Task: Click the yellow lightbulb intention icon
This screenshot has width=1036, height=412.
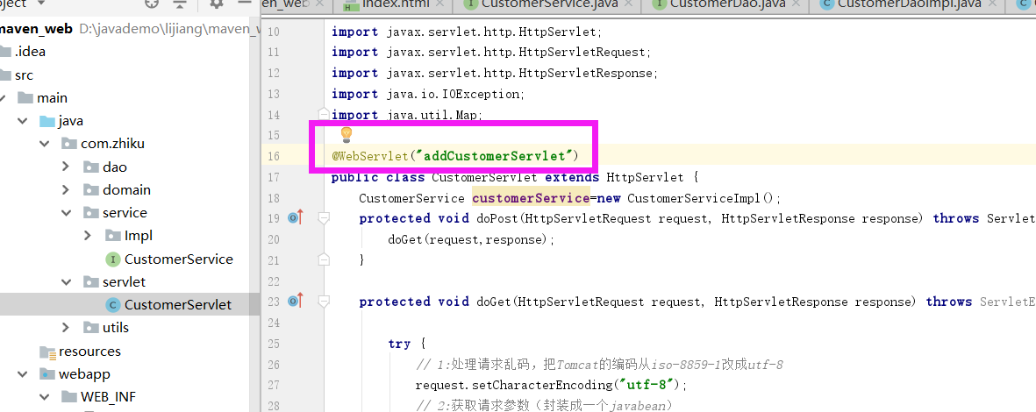Action: pos(347,135)
